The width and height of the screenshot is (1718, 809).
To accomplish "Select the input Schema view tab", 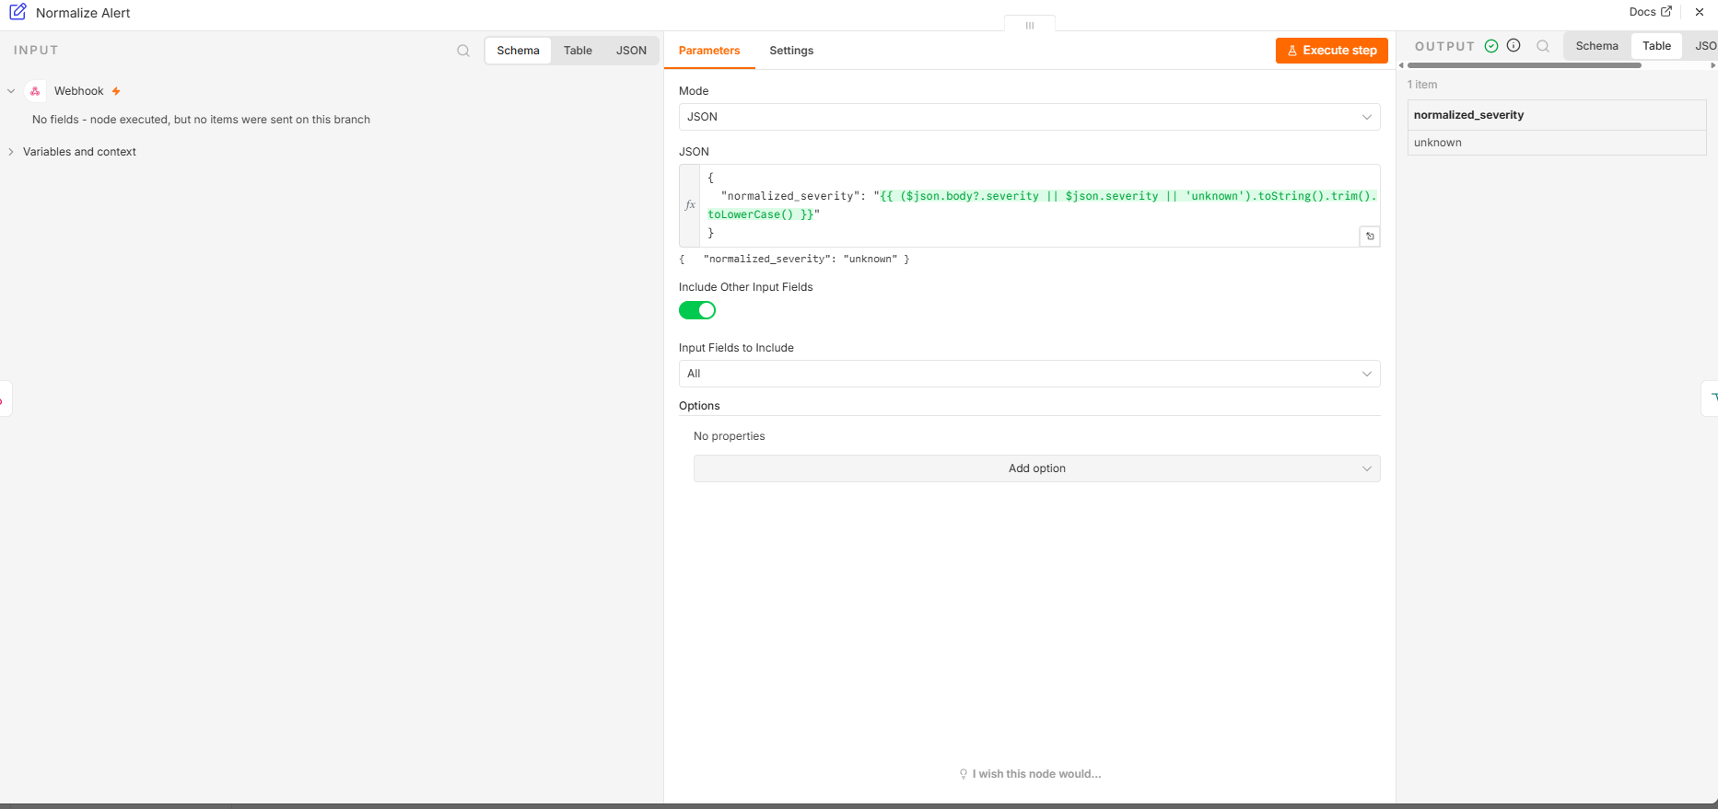I will 518,51.
